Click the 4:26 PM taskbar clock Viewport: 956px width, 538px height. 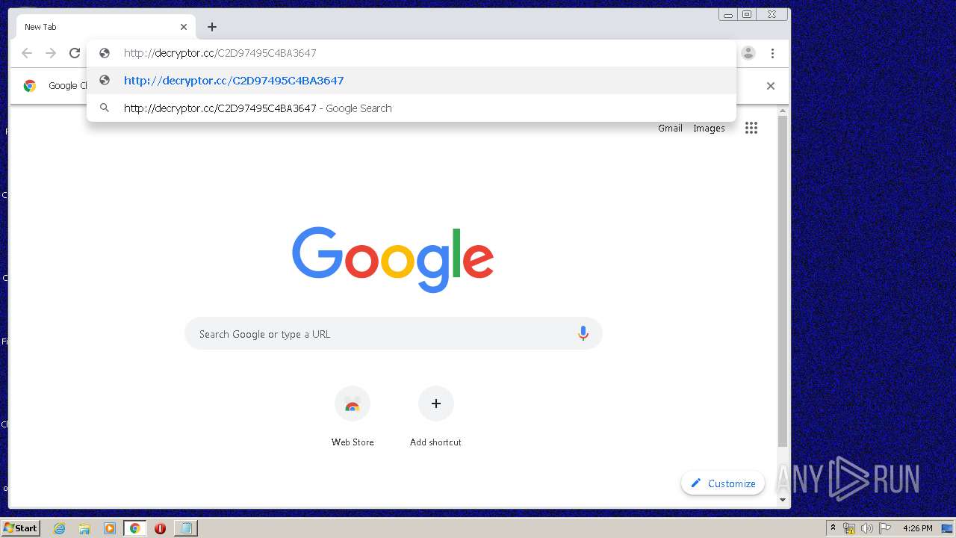click(x=917, y=528)
